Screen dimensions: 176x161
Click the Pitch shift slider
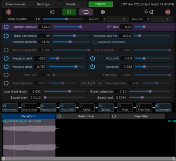(153, 58)
